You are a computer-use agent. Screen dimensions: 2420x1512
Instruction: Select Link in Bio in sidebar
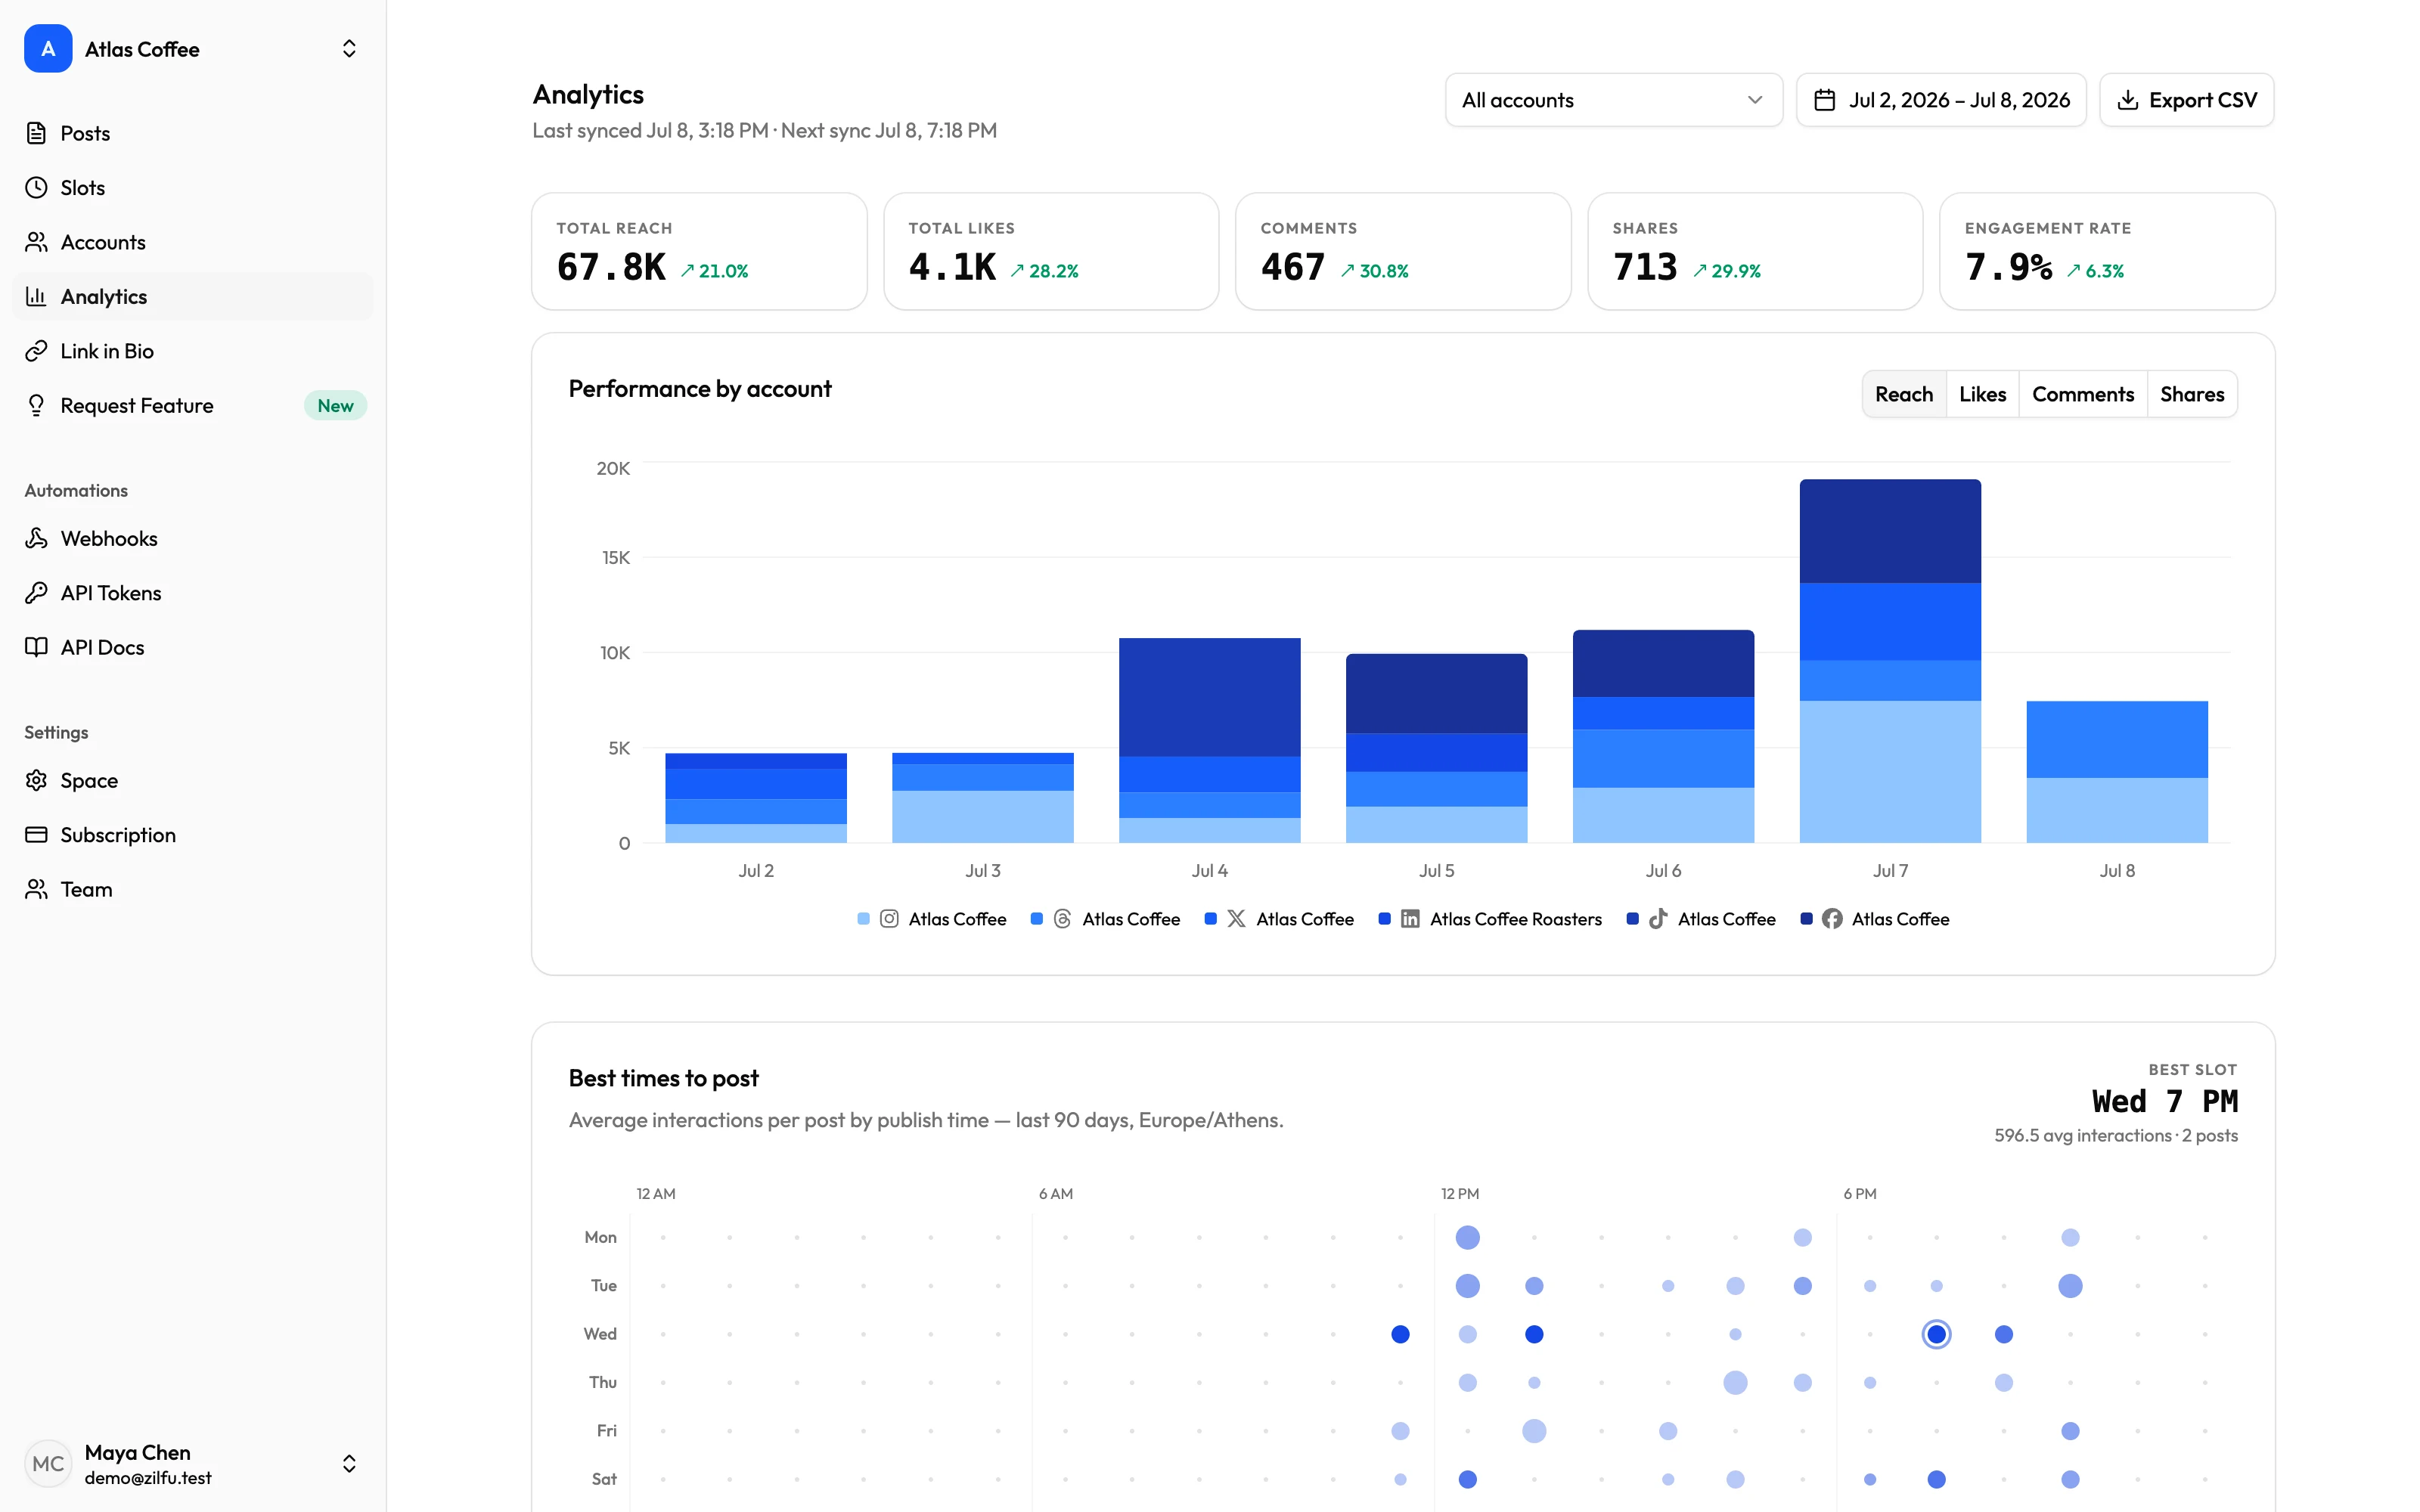point(193,351)
